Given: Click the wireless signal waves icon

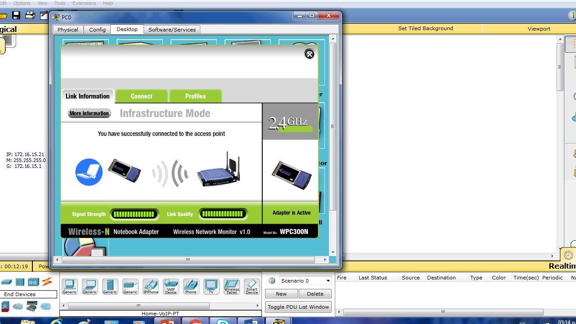Looking at the screenshot, I should point(169,173).
